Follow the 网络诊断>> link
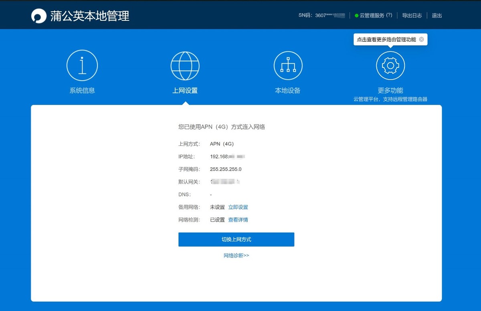The image size is (481, 311). click(236, 255)
